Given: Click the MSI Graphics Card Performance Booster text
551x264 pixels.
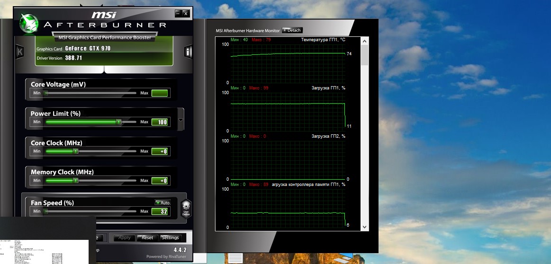Looking at the screenshot, I should 105,37.
